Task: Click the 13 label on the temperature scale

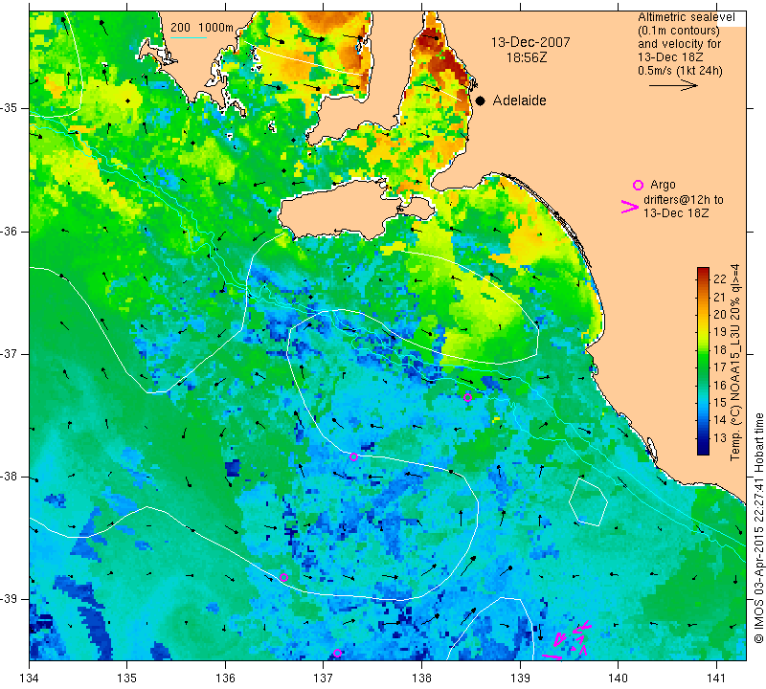Action: coord(720,437)
